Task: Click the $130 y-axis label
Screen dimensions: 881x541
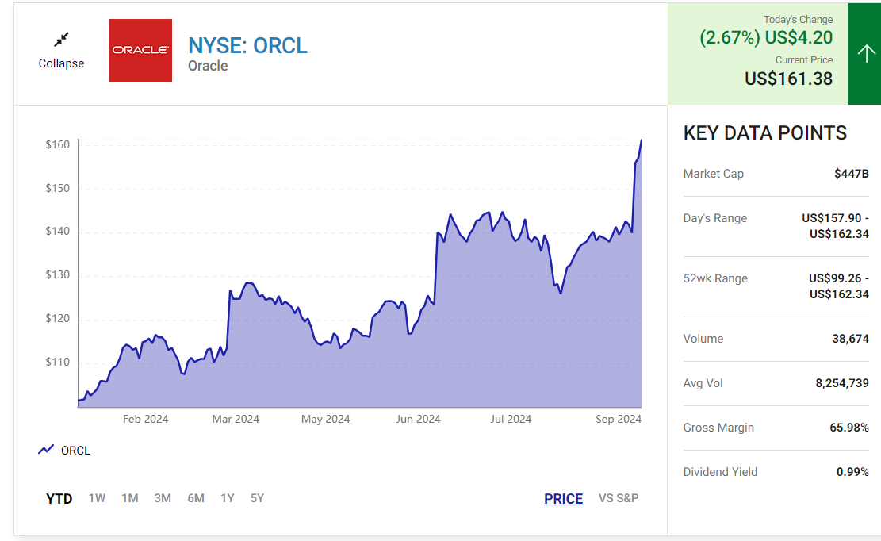Action: click(58, 274)
